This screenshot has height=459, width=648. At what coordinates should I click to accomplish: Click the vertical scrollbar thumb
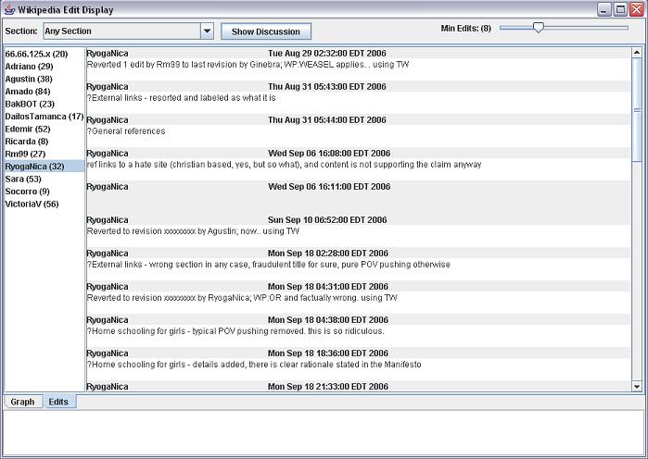pyautogui.click(x=637, y=110)
